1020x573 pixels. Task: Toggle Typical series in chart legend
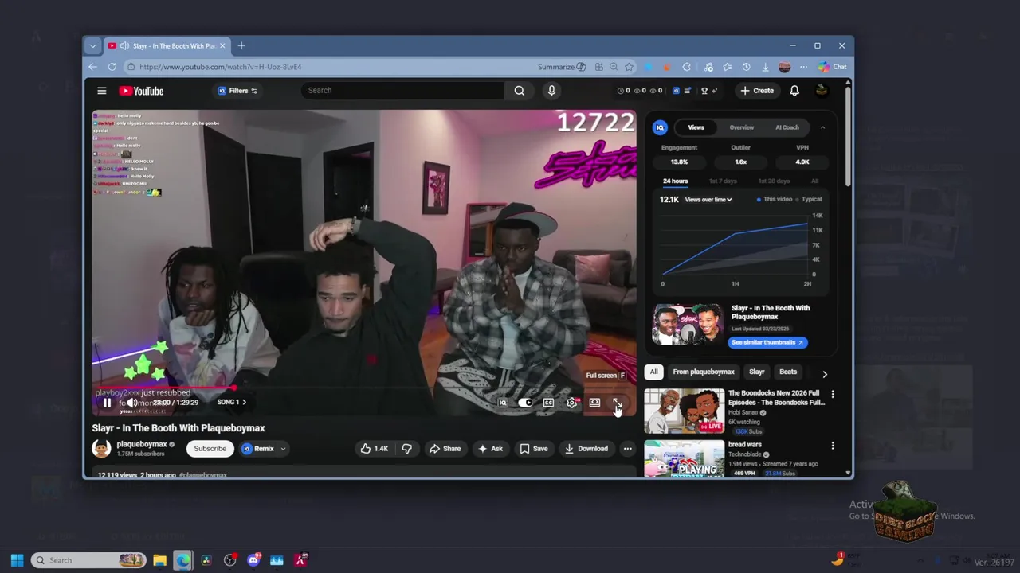pyautogui.click(x=809, y=200)
